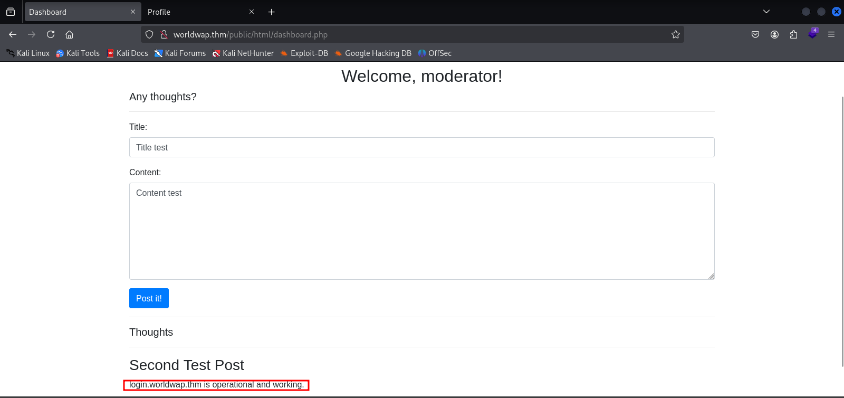Submit the form with Post it! button

tap(149, 298)
